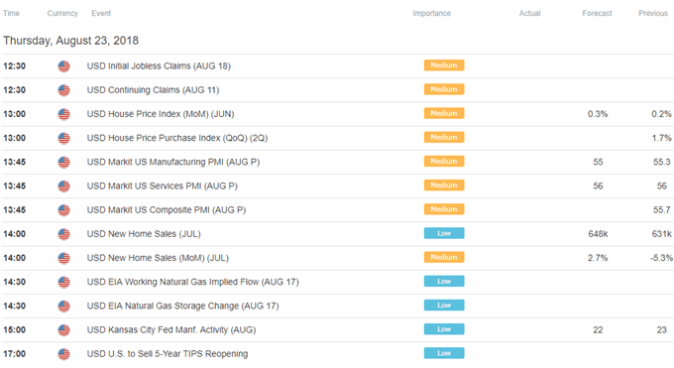674x368 pixels.
Task: Click the US flag beside Markit US Composite PMI
Action: tap(64, 210)
